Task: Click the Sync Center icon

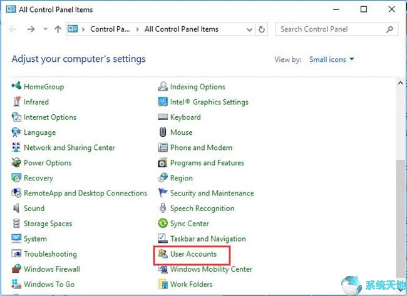Action: click(x=163, y=223)
